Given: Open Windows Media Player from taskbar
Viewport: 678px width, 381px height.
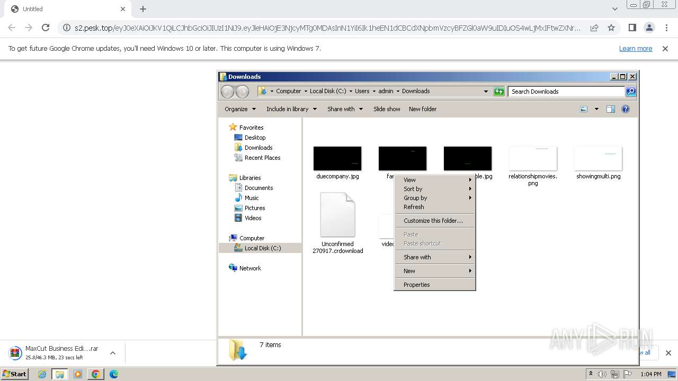Looking at the screenshot, I should click(x=78, y=374).
